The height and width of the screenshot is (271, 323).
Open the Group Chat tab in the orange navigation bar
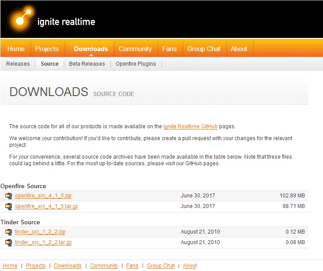(x=204, y=49)
